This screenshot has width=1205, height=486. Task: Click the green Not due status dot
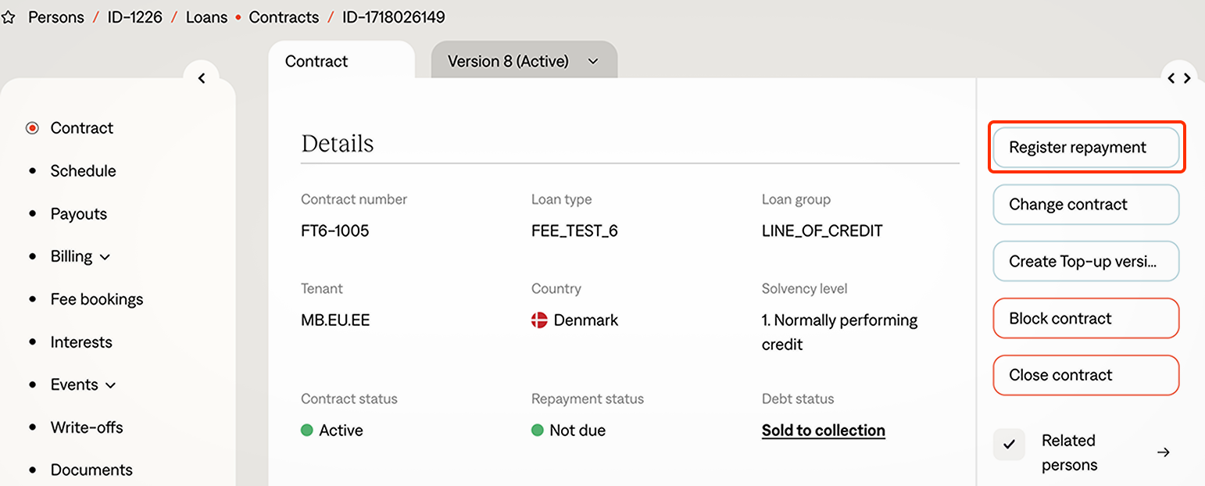coord(538,431)
